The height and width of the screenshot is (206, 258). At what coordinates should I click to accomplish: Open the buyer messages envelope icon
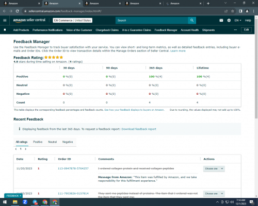221,21
